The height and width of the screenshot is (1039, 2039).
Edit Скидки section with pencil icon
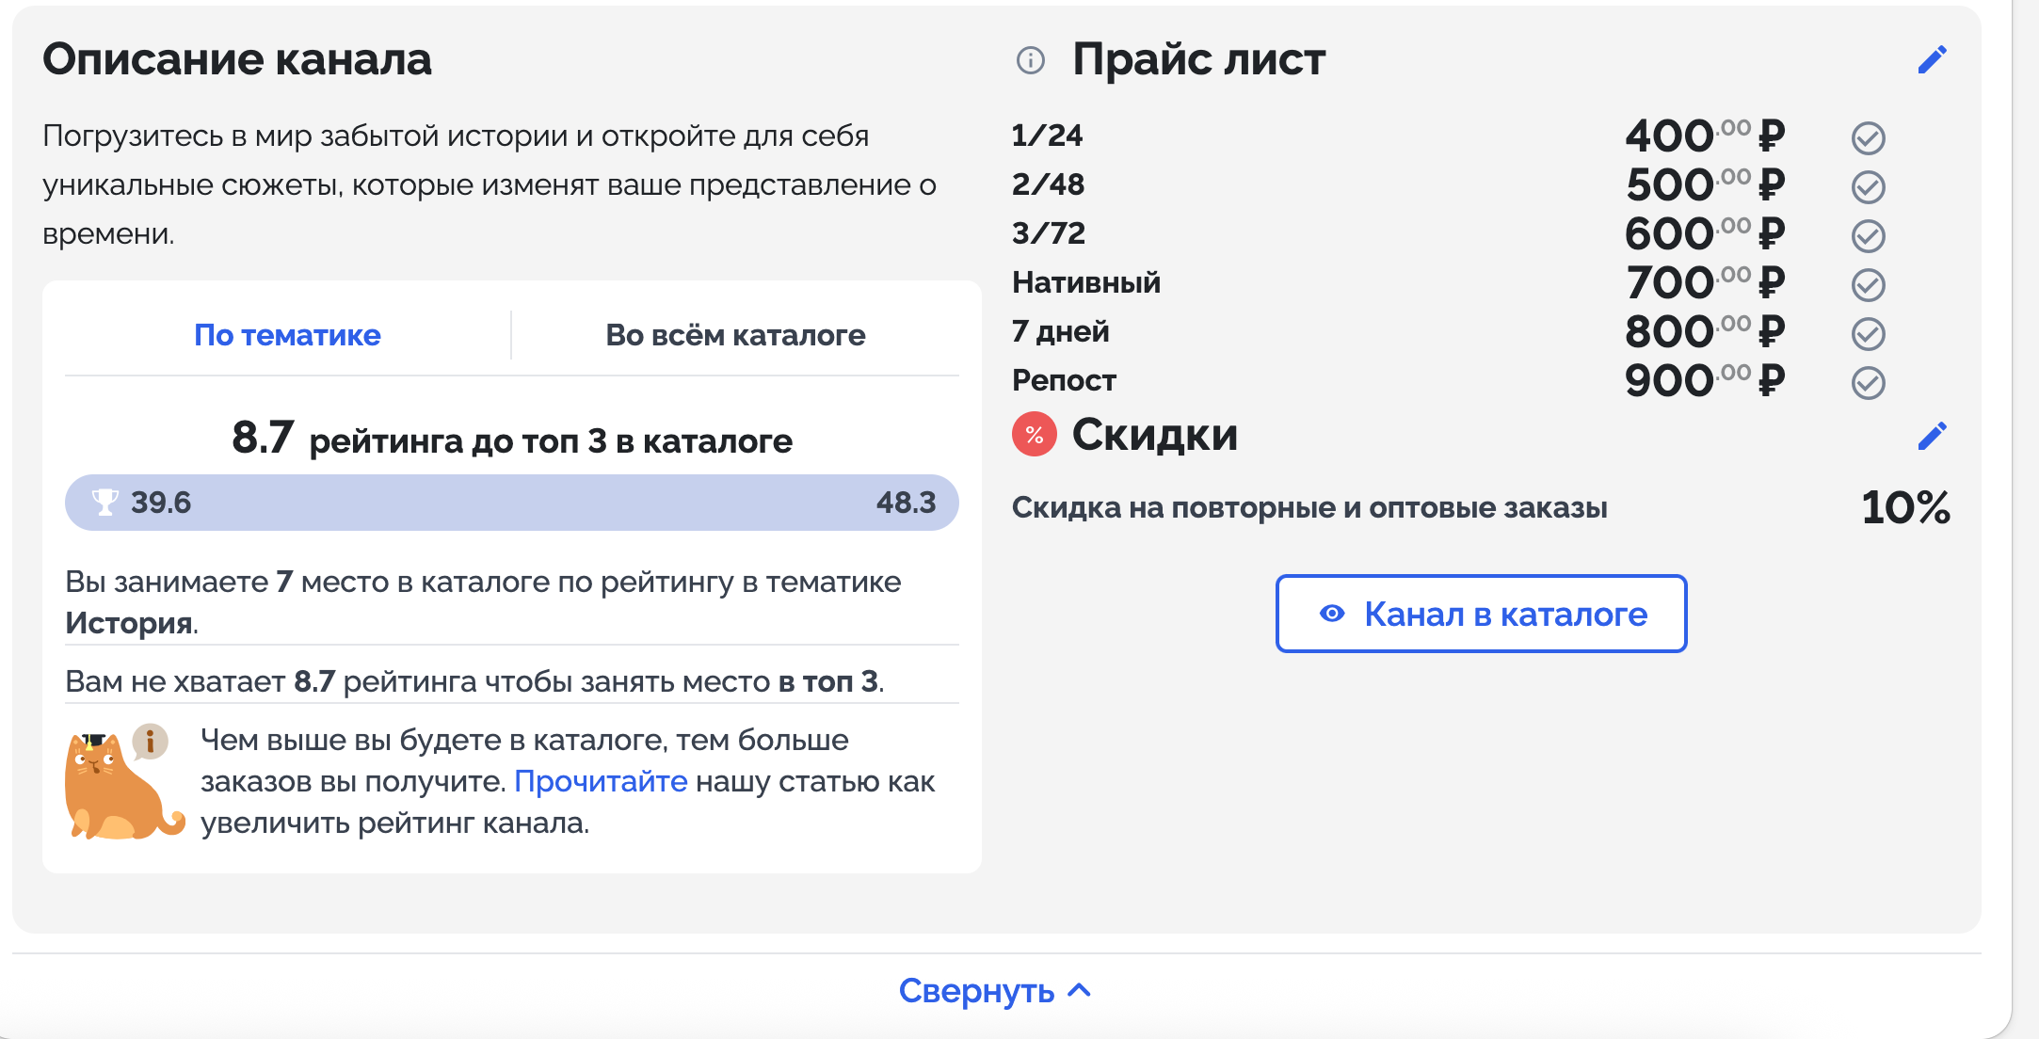tap(1932, 436)
